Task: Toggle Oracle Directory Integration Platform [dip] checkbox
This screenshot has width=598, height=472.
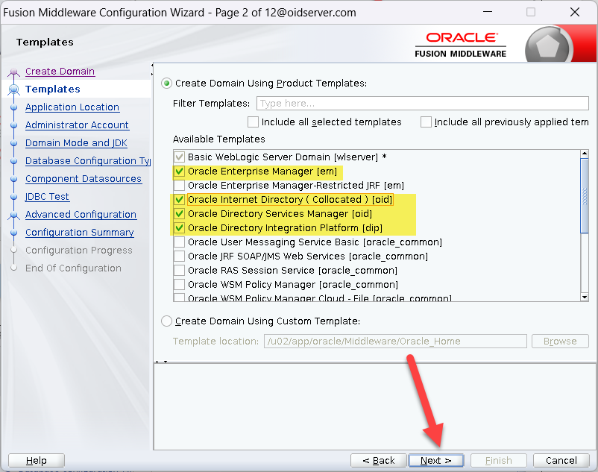Action: click(x=179, y=228)
